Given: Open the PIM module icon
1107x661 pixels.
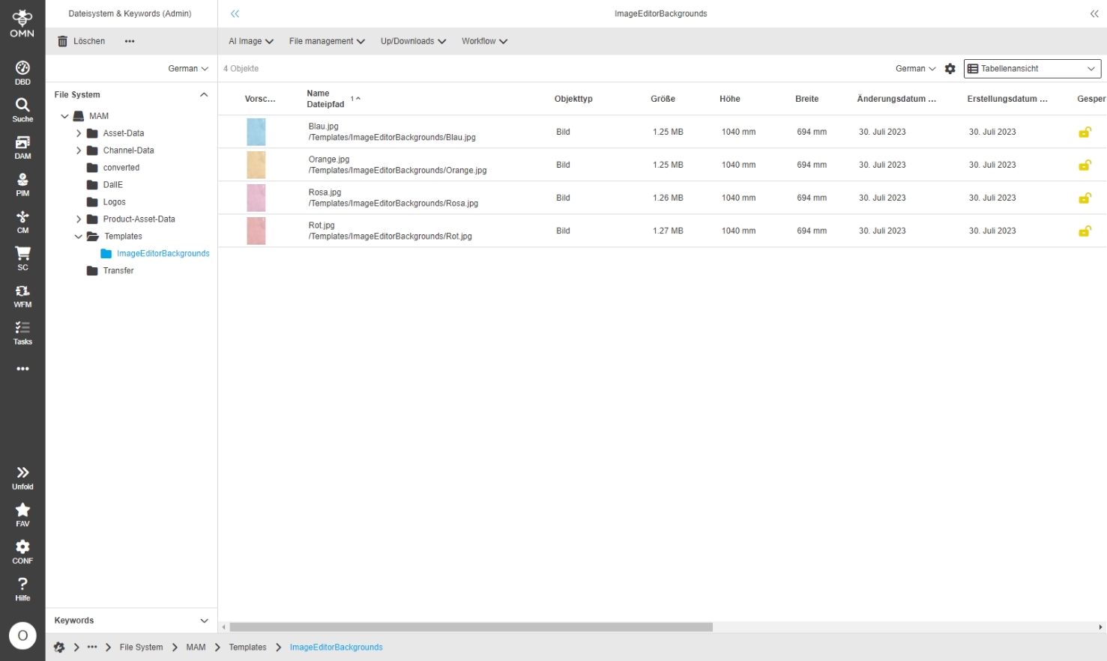Looking at the screenshot, I should coord(22,184).
